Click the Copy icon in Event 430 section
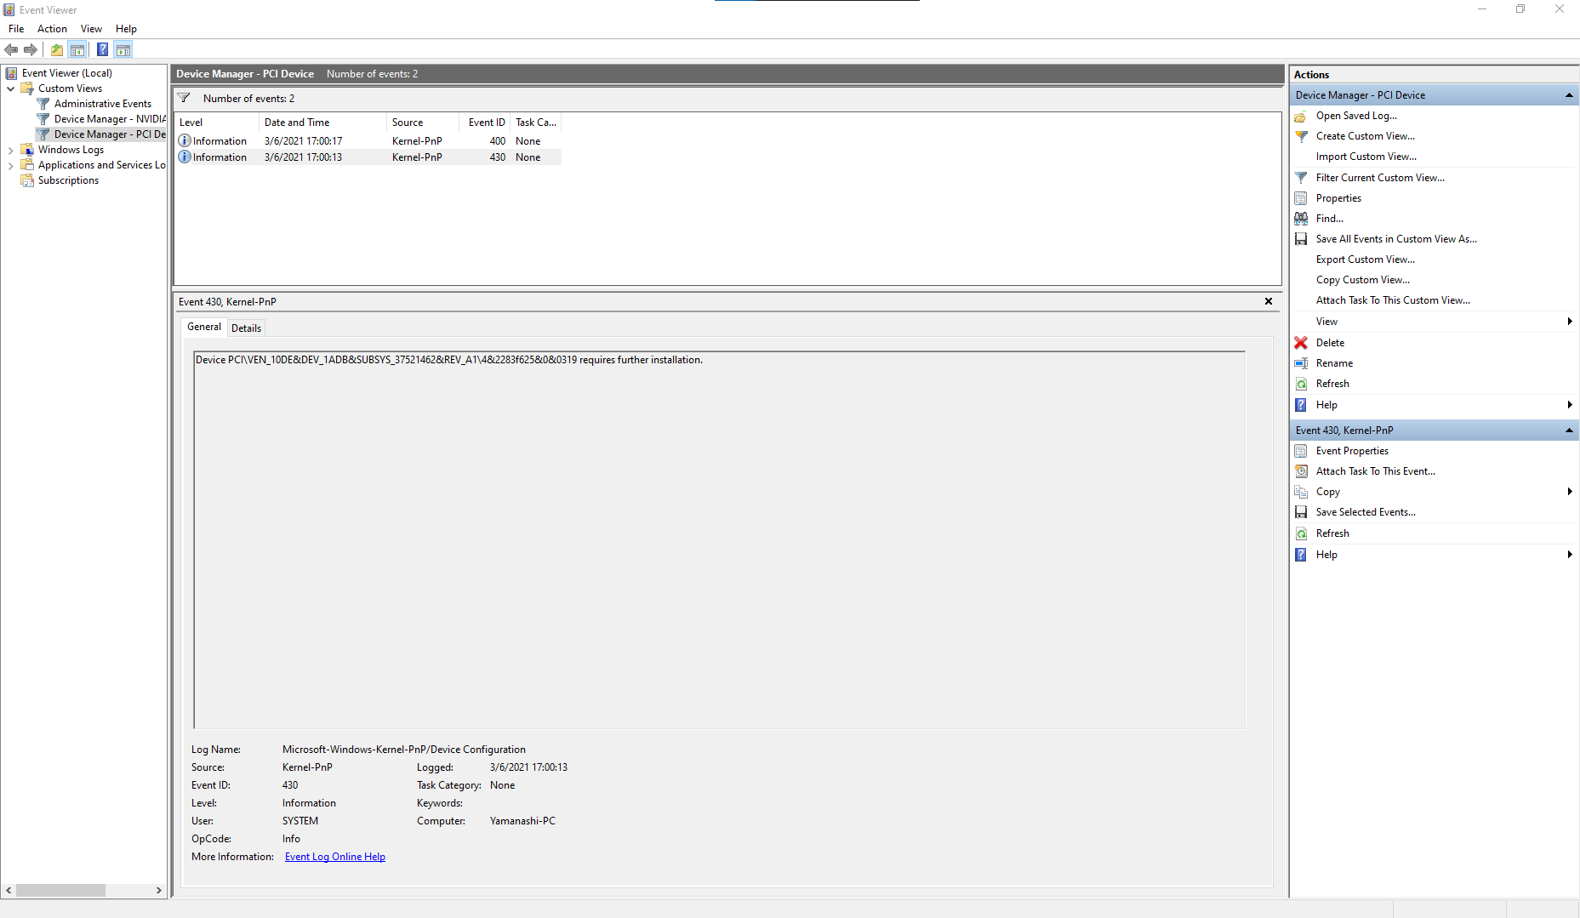 (x=1301, y=492)
